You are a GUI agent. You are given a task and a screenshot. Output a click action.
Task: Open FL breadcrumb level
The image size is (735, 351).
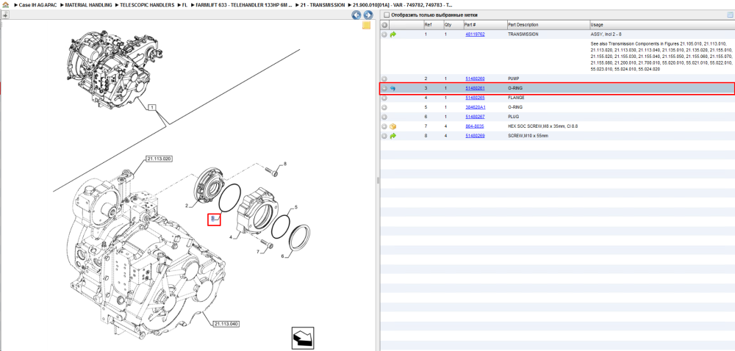point(184,4)
